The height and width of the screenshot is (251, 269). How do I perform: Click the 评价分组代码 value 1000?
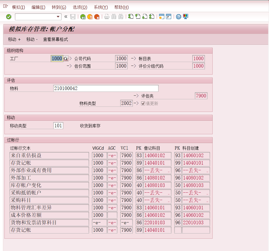pos(198,66)
